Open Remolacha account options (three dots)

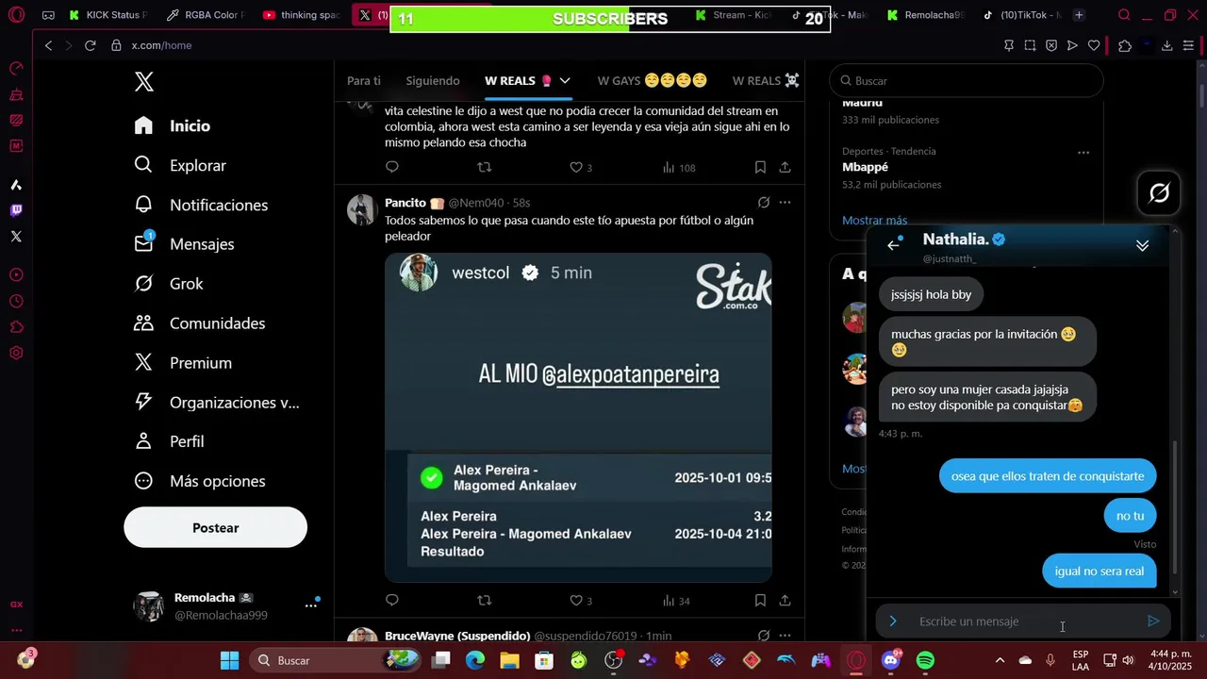click(310, 605)
